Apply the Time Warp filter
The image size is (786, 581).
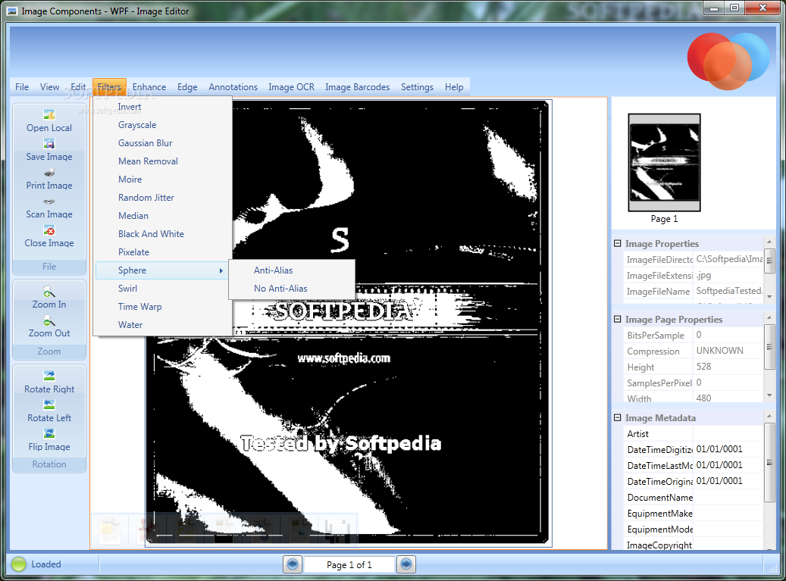163,307
